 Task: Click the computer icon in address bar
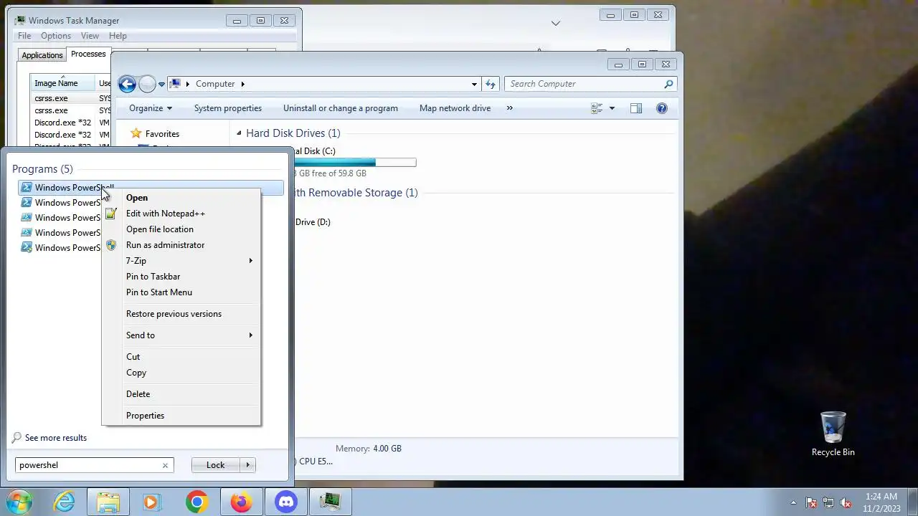(175, 84)
